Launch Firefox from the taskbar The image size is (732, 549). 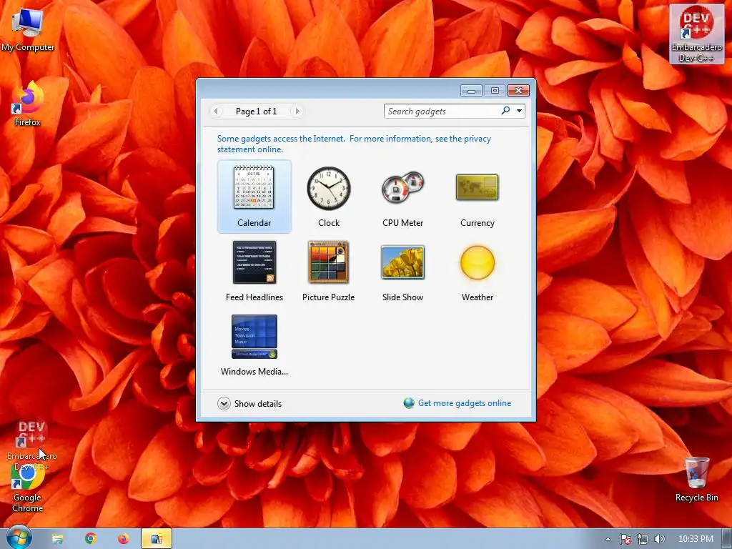(123, 539)
